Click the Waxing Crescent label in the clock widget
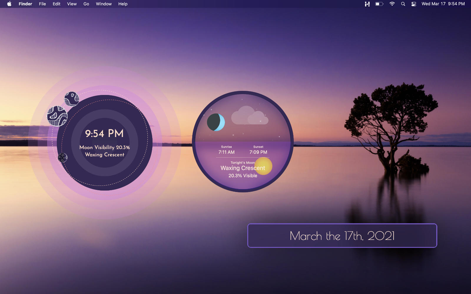The image size is (471, 294). click(x=105, y=155)
